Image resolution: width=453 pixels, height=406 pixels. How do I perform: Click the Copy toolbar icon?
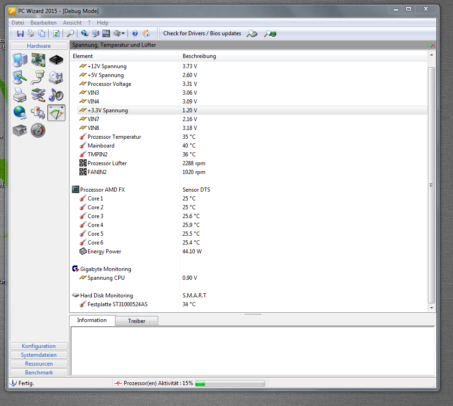(42, 33)
